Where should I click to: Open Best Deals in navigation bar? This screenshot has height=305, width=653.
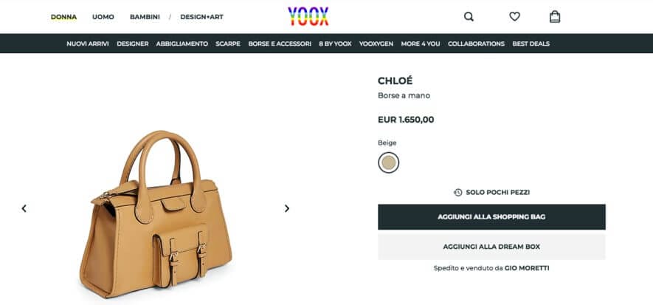tap(531, 44)
